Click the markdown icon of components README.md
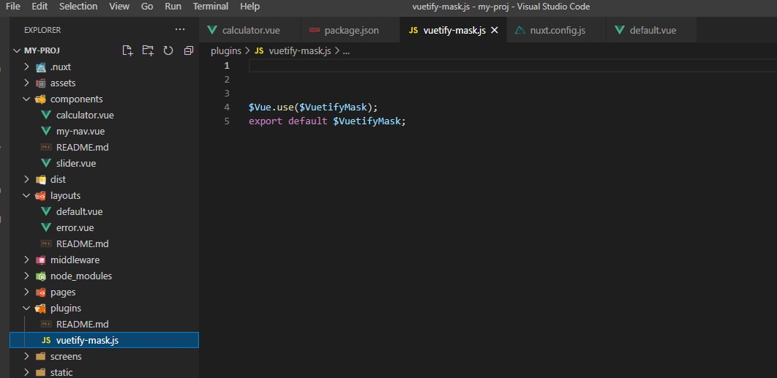This screenshot has height=378, width=777. [x=46, y=147]
